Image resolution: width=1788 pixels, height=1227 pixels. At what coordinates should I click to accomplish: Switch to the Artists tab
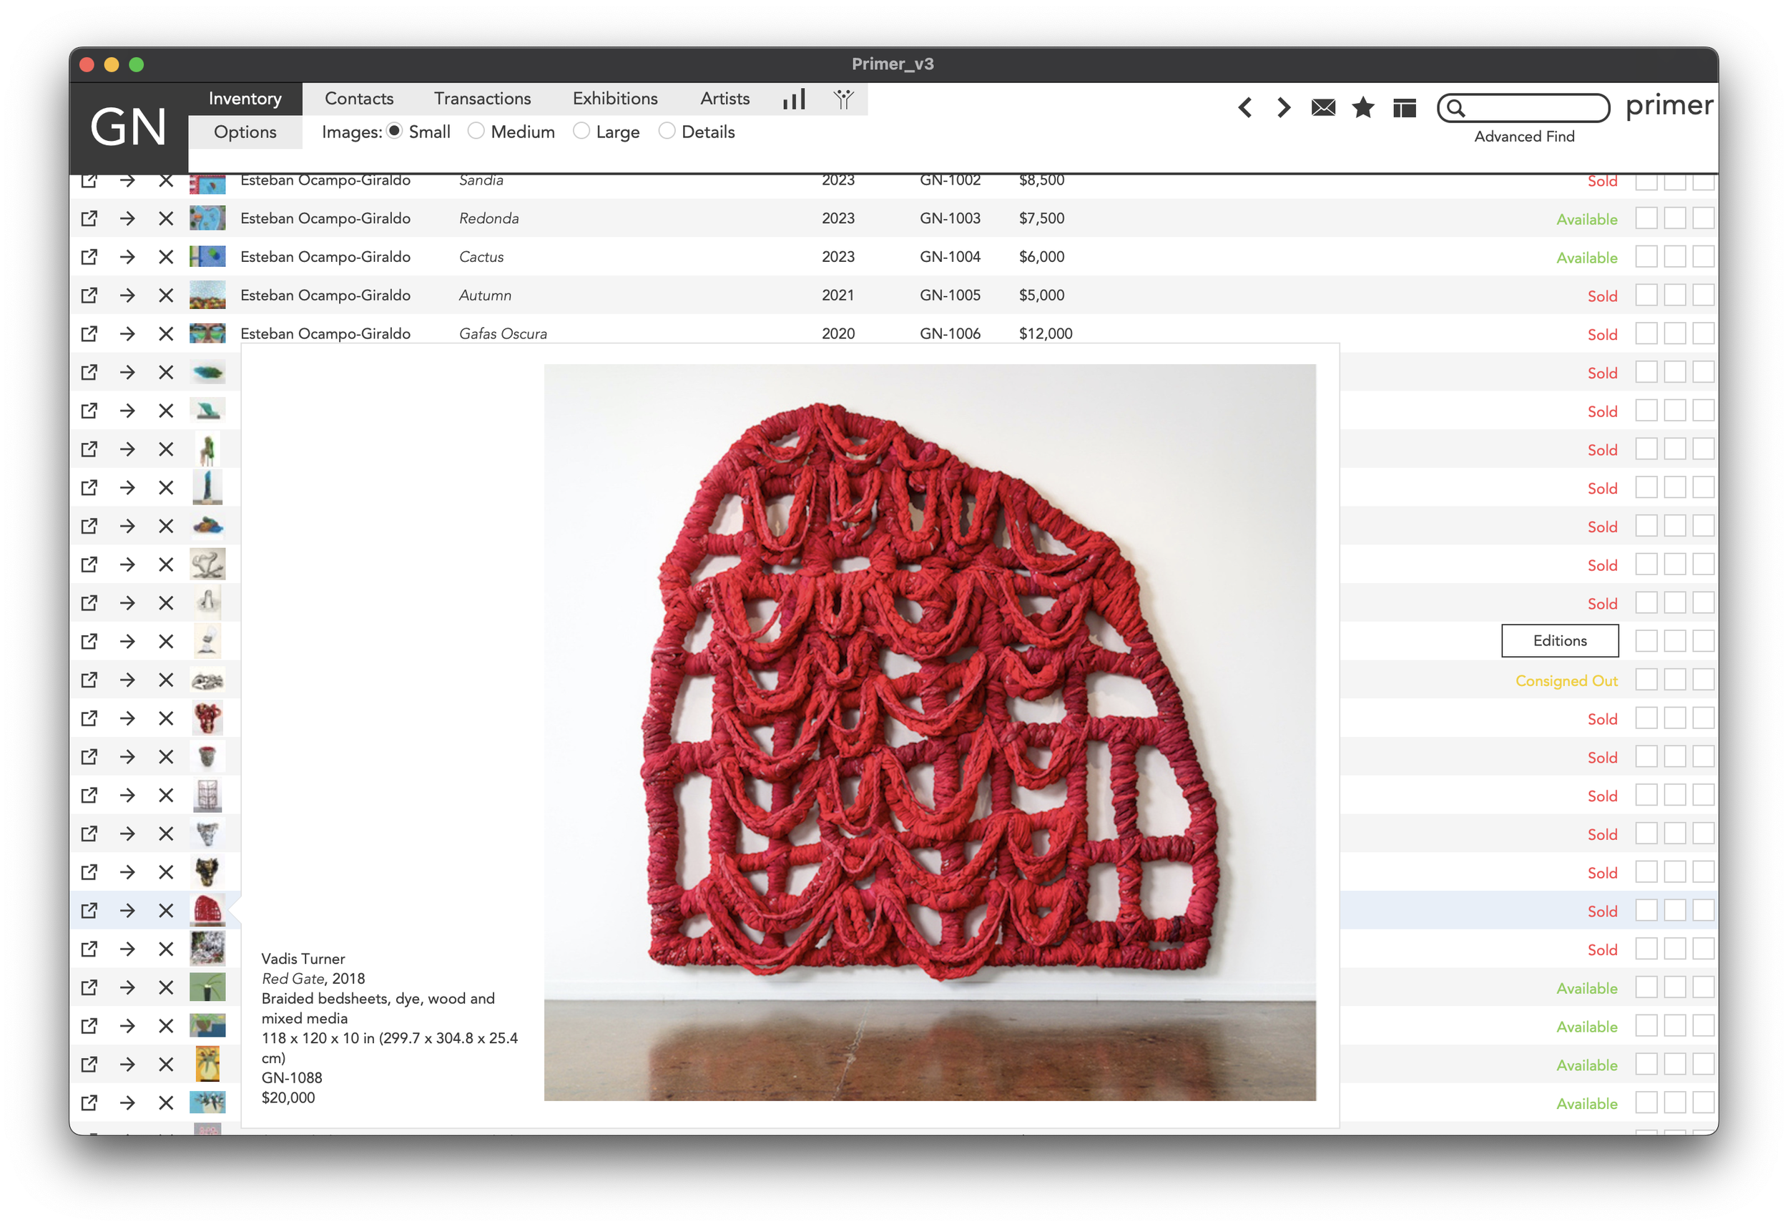coord(724,99)
